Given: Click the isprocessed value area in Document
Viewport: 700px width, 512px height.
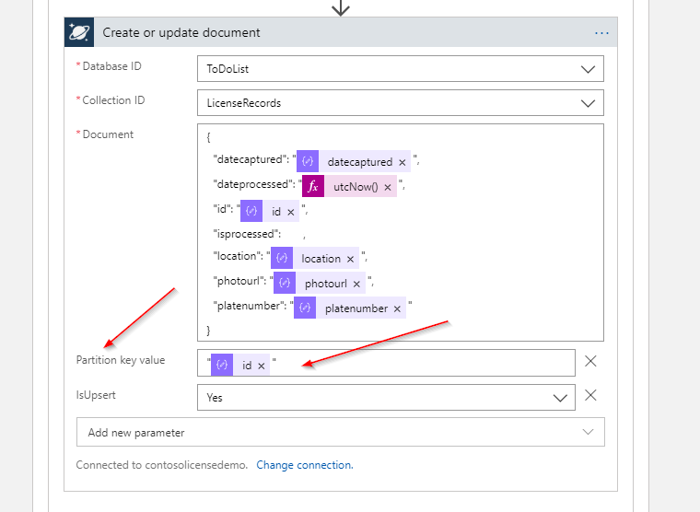Looking at the screenshot, I should tap(293, 236).
